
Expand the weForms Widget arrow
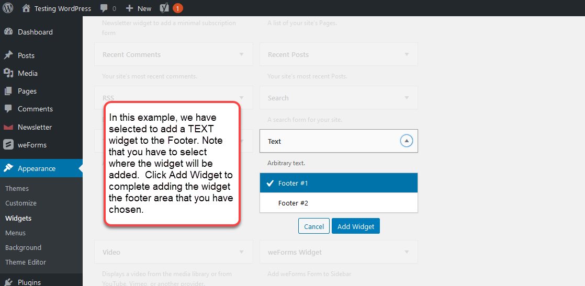[x=407, y=252]
